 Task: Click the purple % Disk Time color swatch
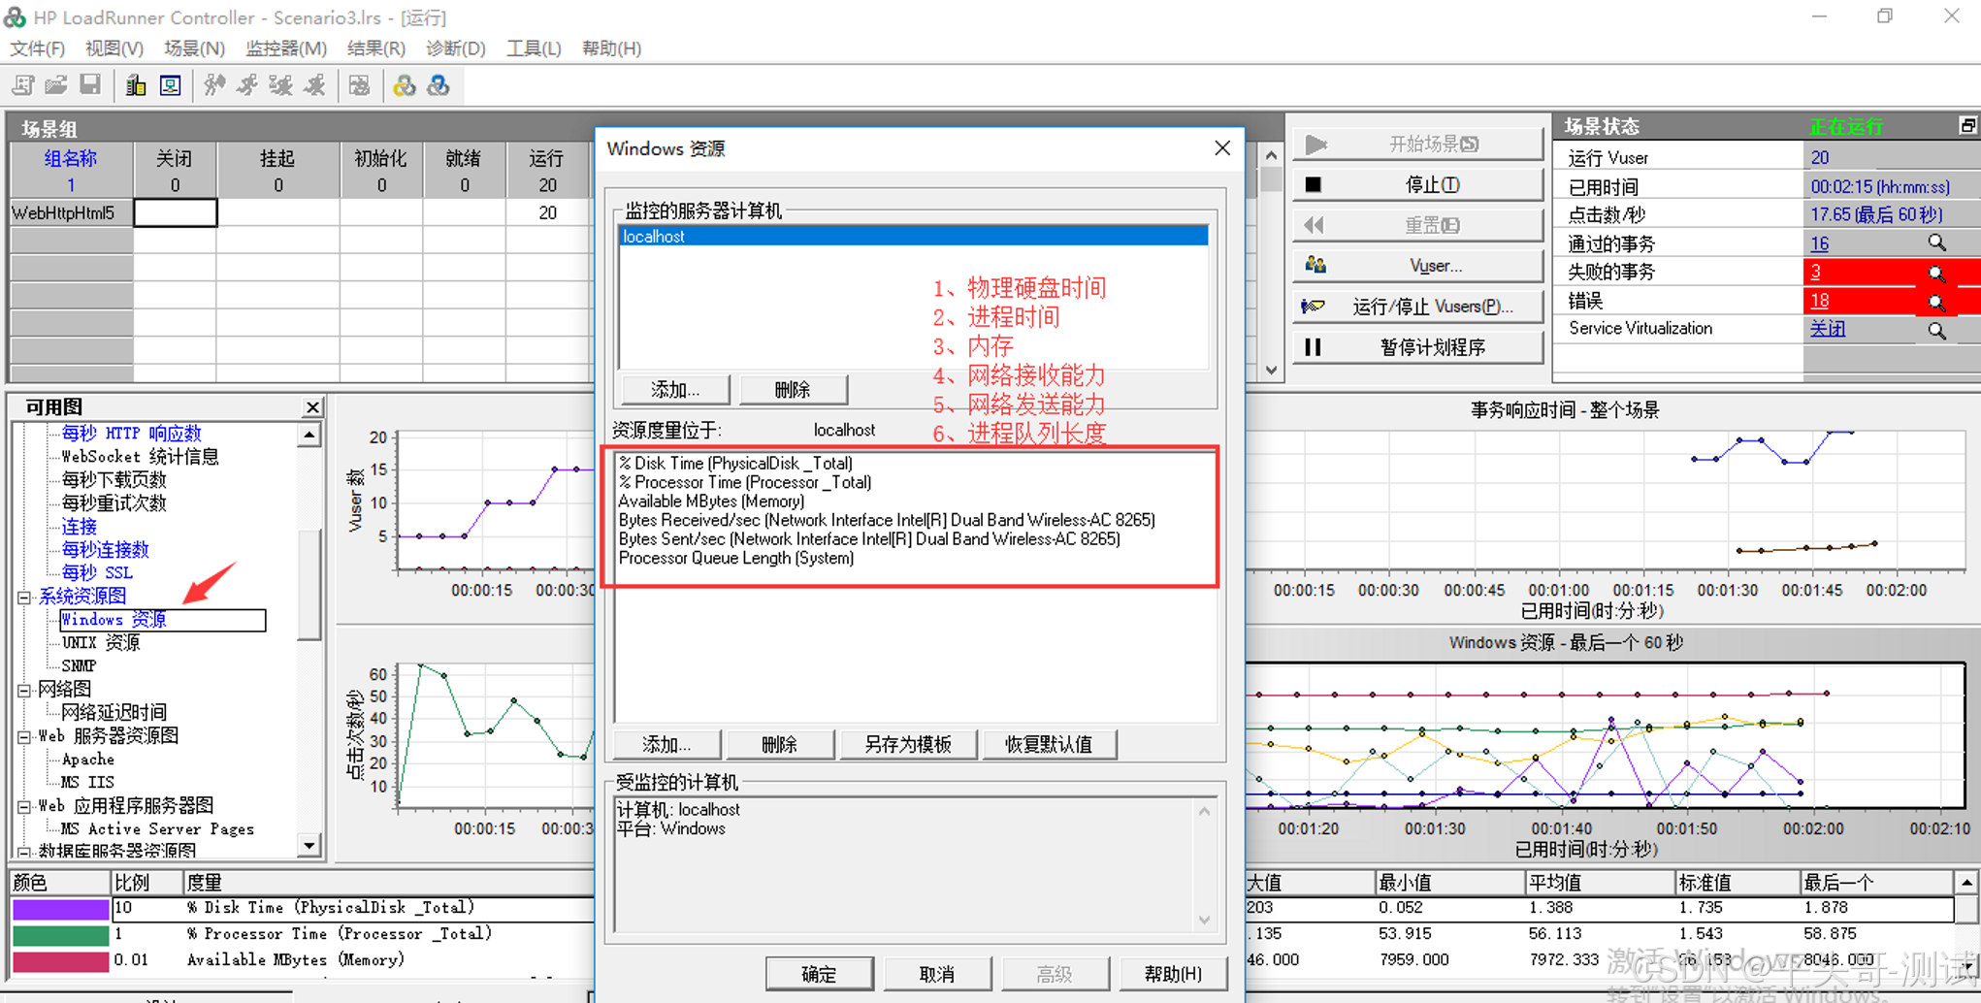[x=60, y=909]
